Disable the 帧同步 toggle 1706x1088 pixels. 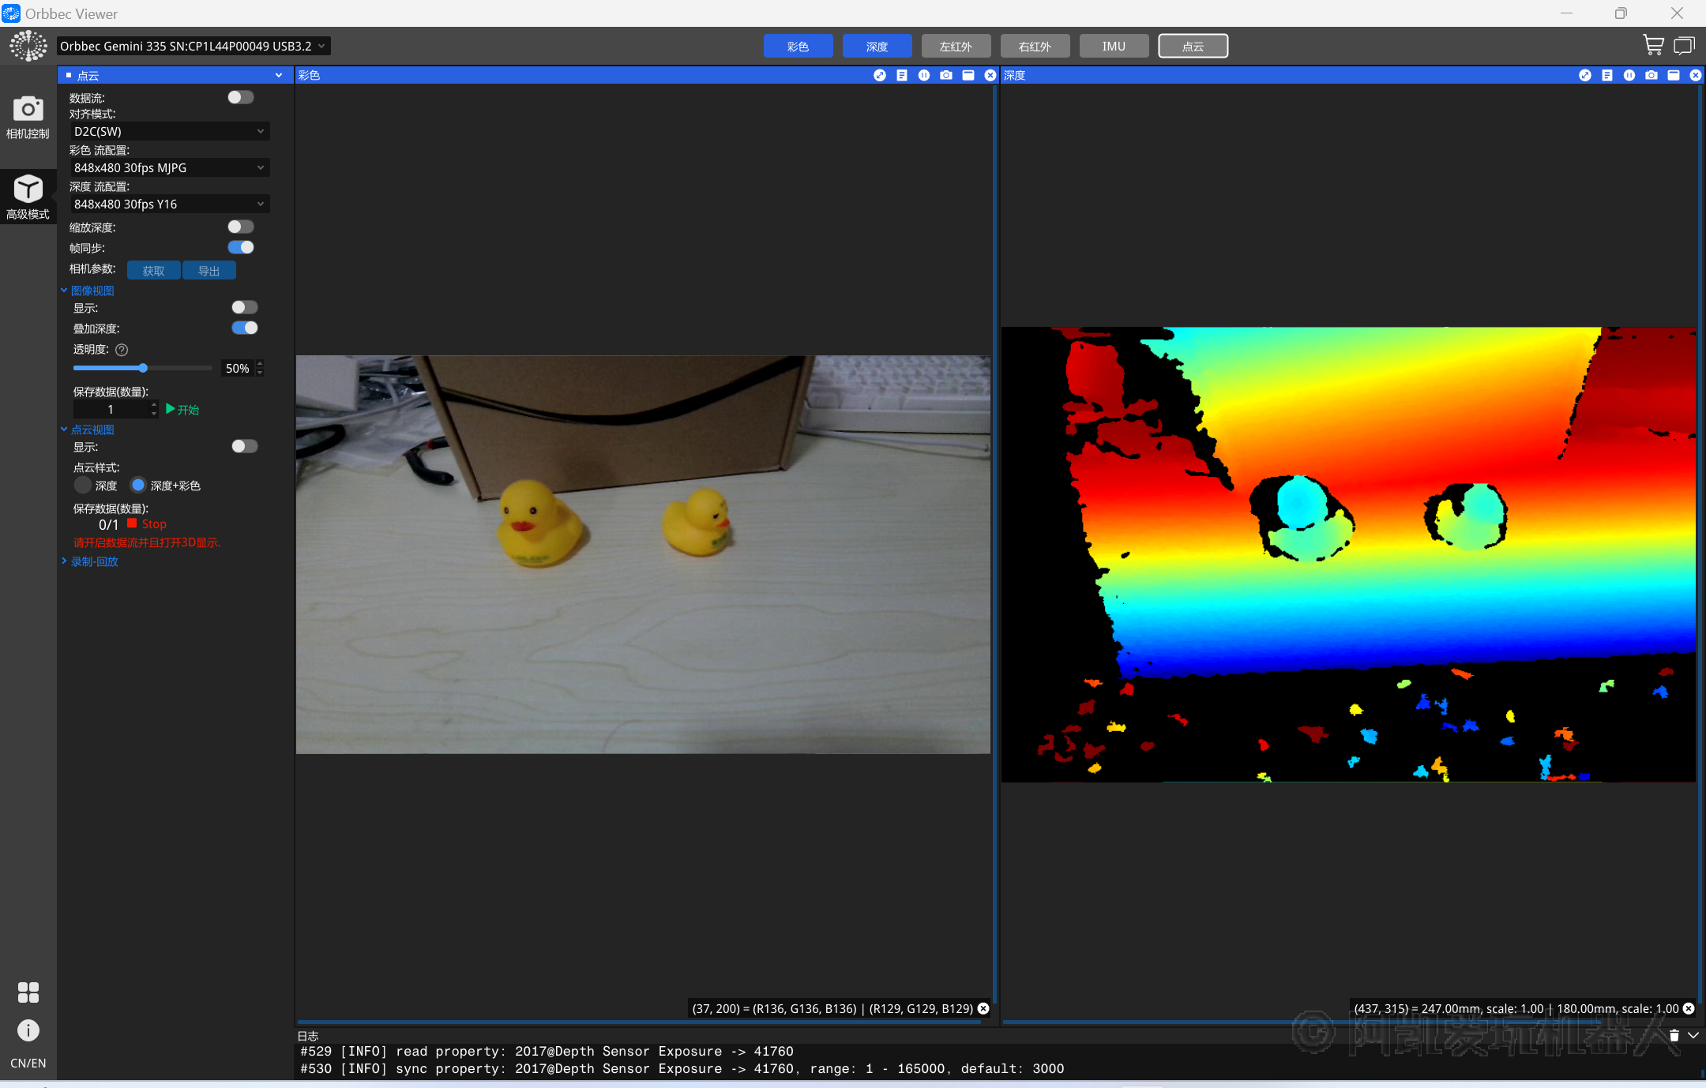tap(241, 247)
